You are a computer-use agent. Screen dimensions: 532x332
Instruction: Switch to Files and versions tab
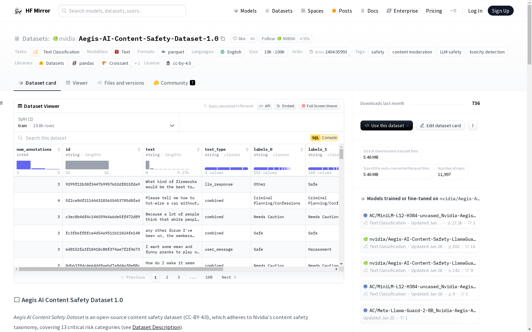tap(121, 83)
